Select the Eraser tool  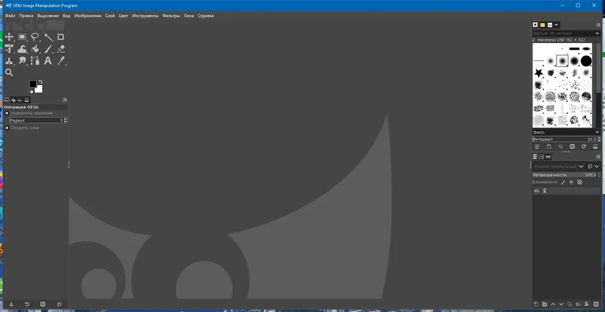(x=60, y=49)
